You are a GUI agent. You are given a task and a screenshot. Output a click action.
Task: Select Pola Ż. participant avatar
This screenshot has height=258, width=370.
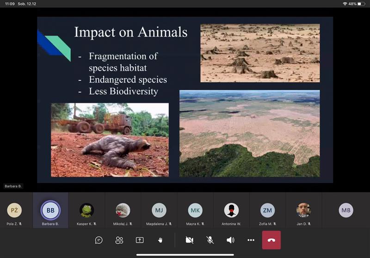tap(14, 210)
